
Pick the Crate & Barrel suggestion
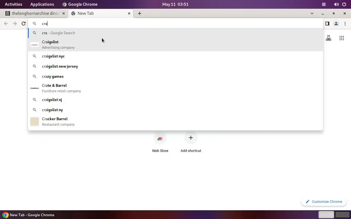[x=175, y=88]
